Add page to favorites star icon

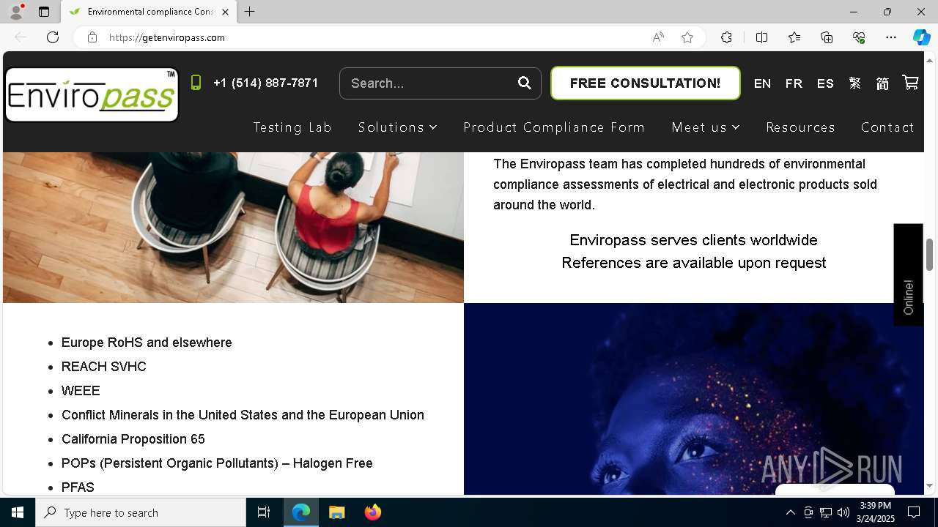click(687, 37)
